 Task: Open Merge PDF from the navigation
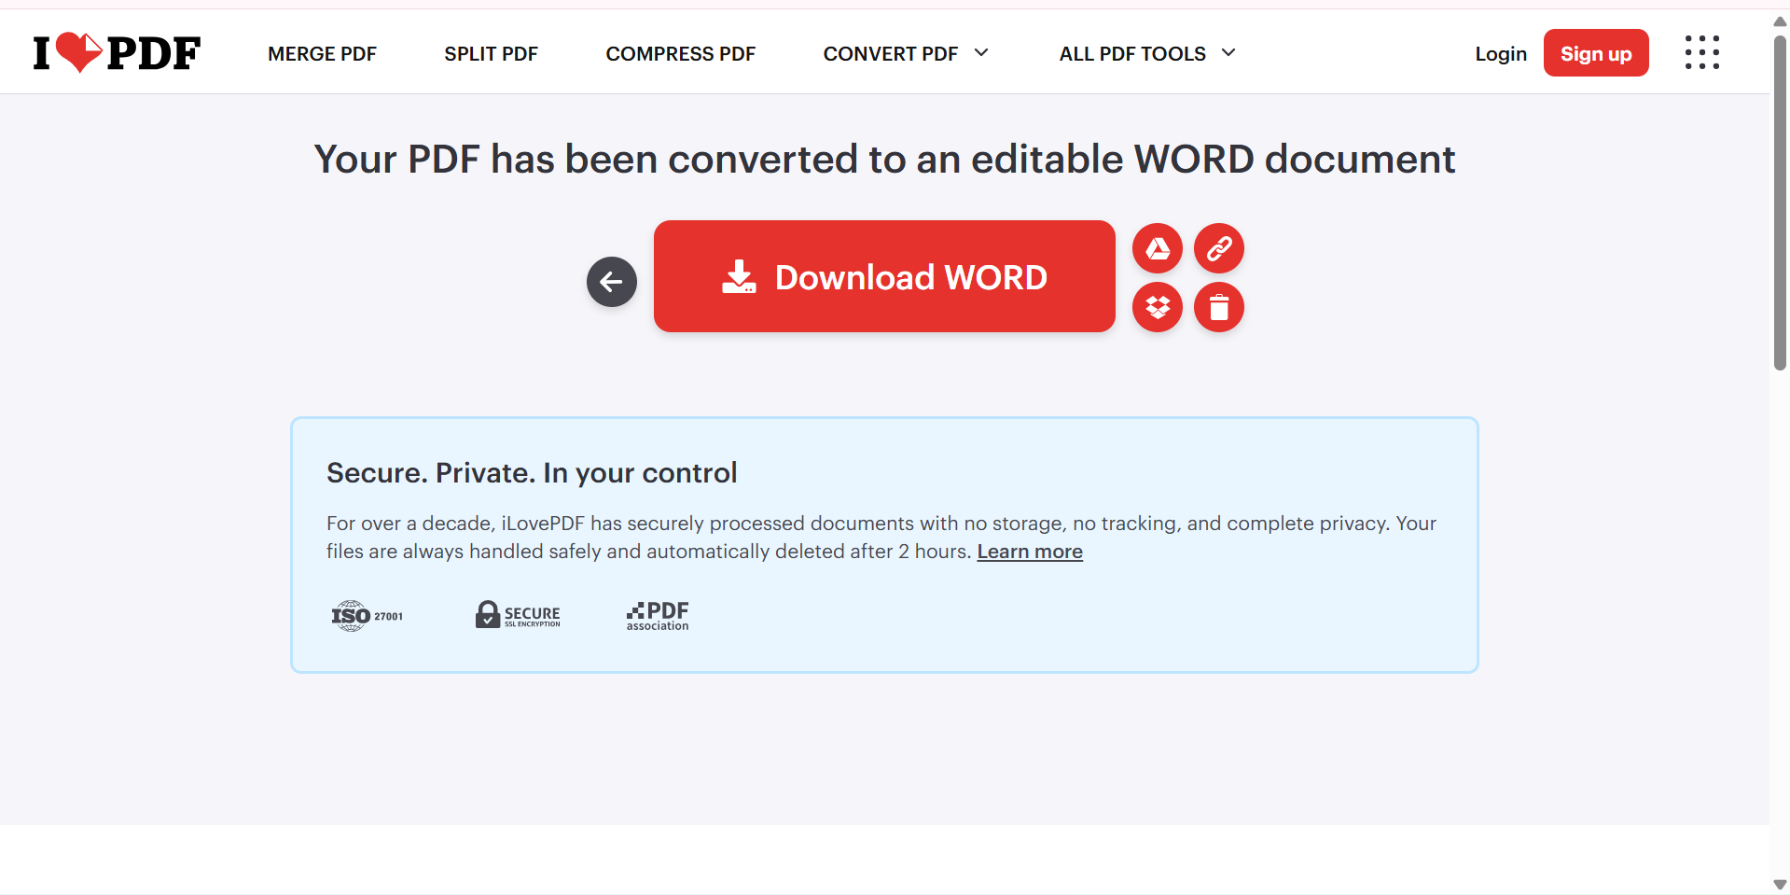click(322, 54)
